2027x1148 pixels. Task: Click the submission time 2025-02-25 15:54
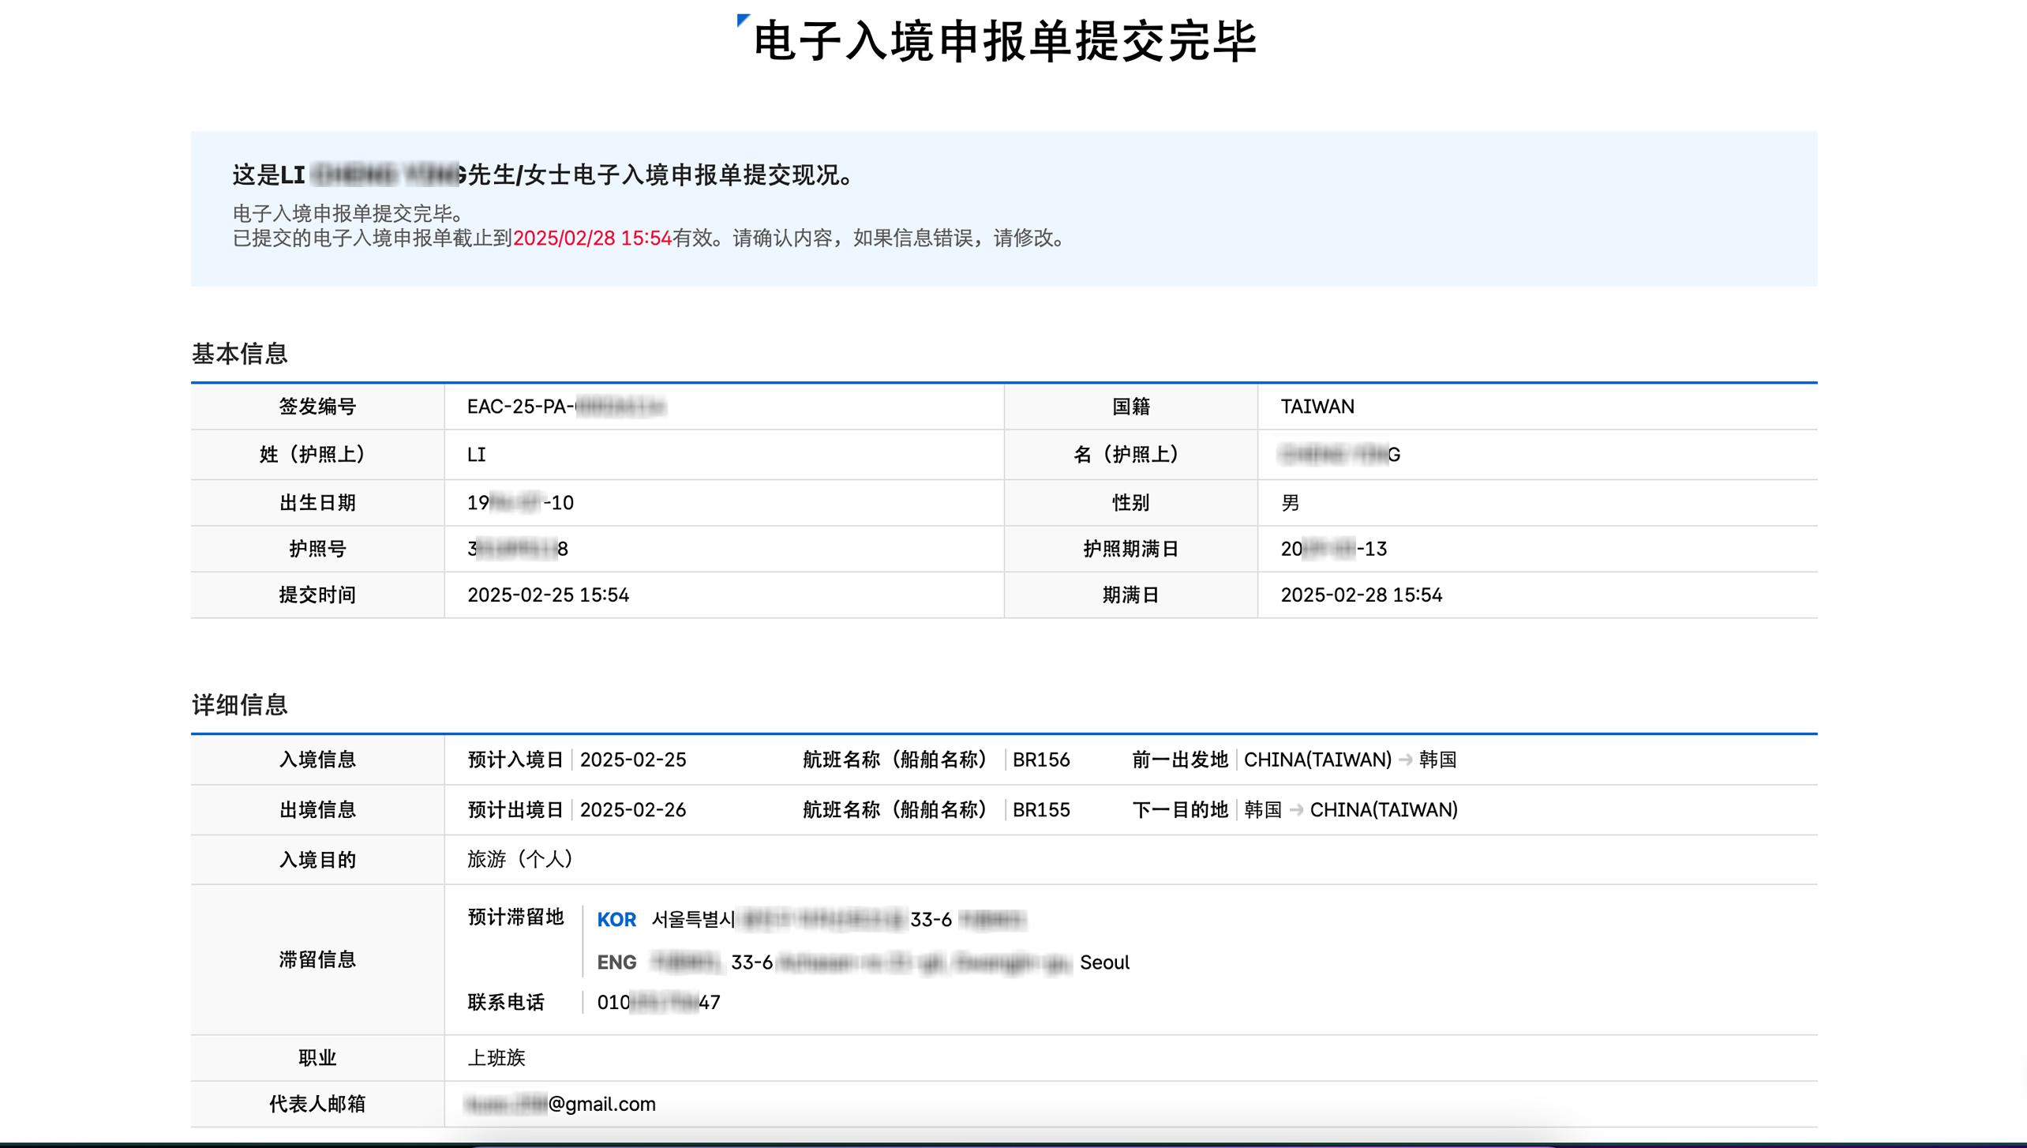coord(548,595)
